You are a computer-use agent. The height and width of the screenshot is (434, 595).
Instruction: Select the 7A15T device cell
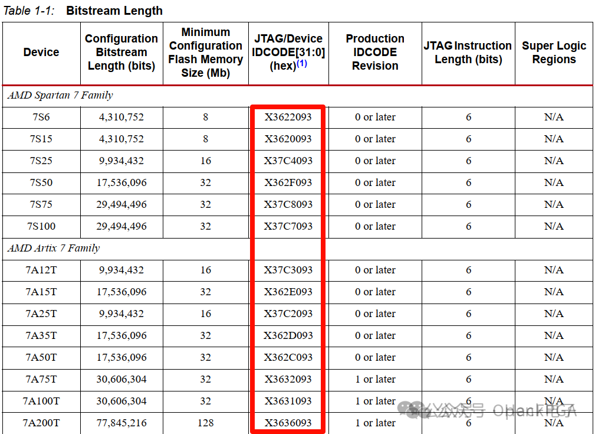[x=41, y=292]
